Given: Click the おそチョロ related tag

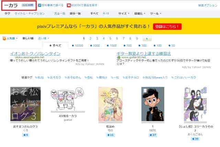Looking at the screenshot, I should click(x=131, y=78).
